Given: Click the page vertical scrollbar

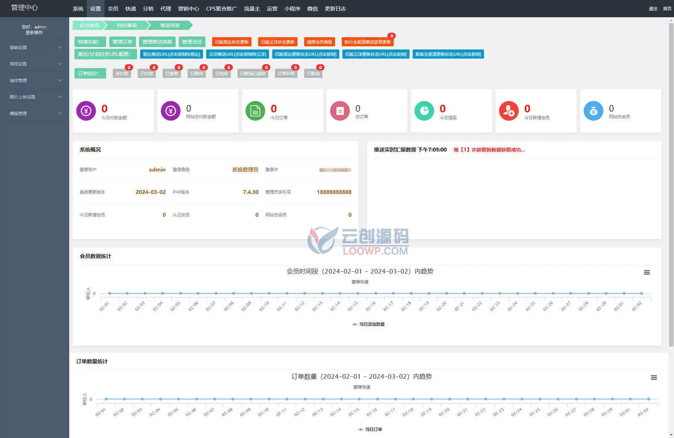Looking at the screenshot, I should click(x=671, y=185).
